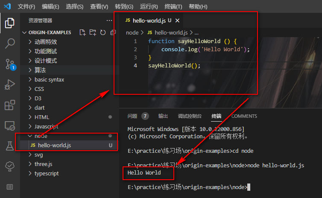This screenshot has width=322, height=198.
Task: Open the list icon view at bottom of activity bar
Action: pyautogui.click(x=10, y=187)
